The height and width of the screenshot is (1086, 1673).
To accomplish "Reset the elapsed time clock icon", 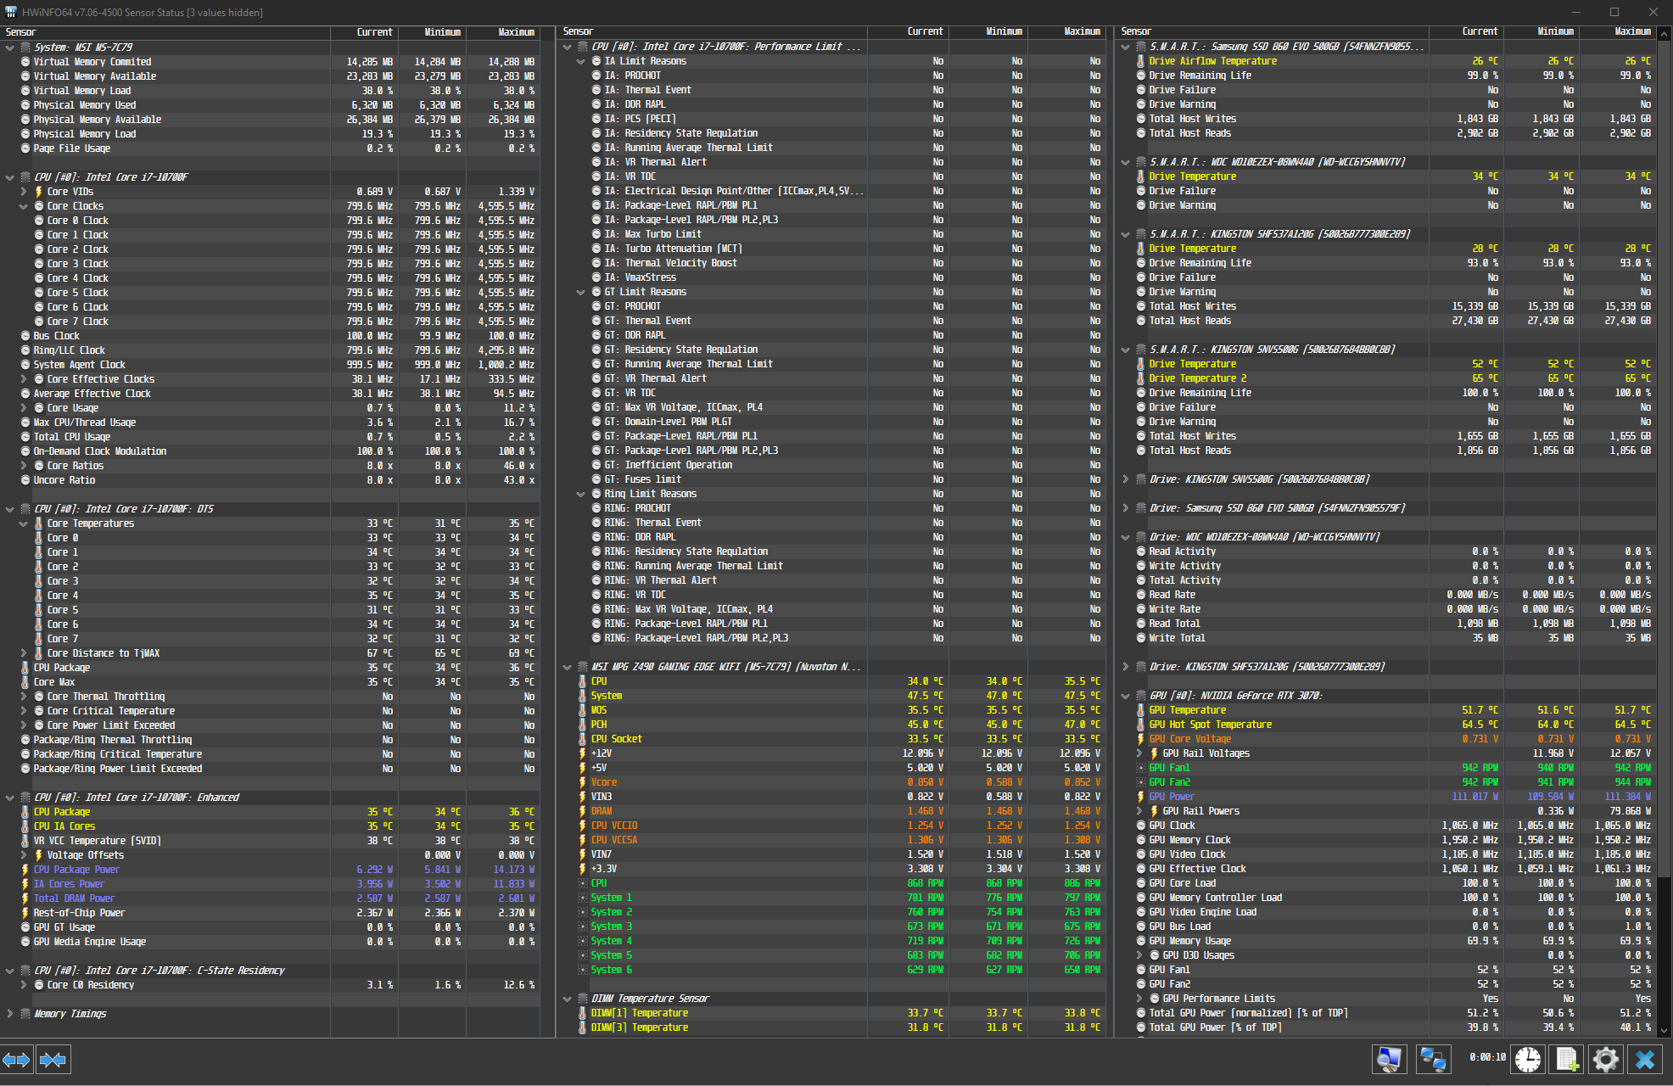I will [x=1527, y=1060].
